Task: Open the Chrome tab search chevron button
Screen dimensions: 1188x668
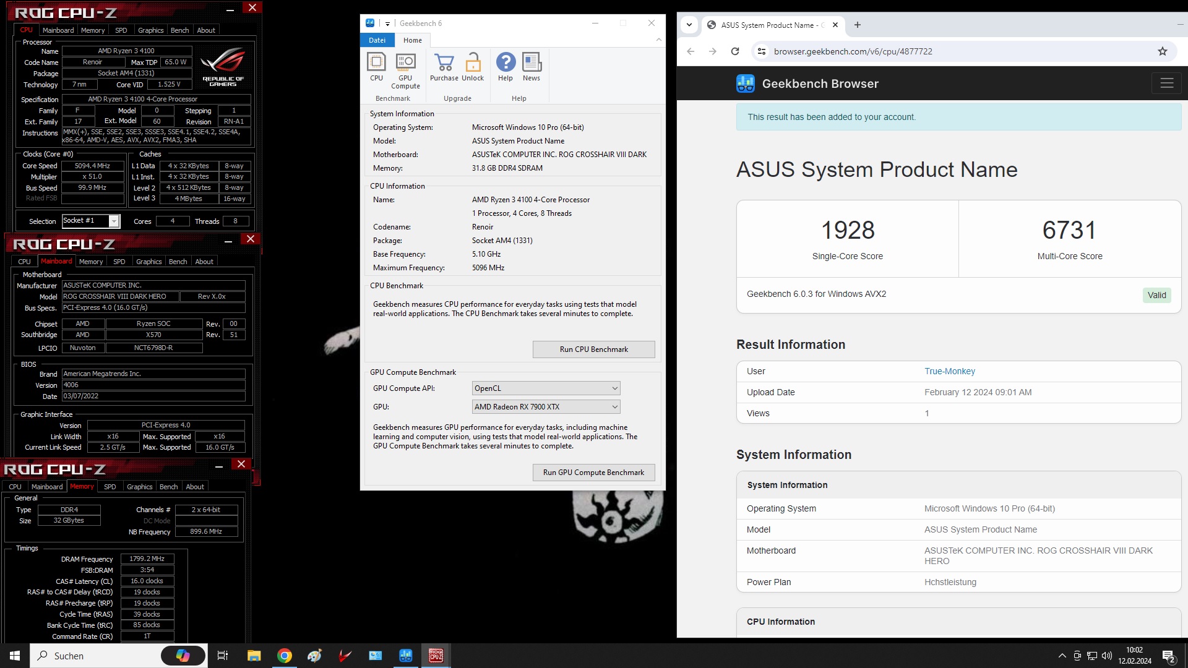Action: click(689, 25)
